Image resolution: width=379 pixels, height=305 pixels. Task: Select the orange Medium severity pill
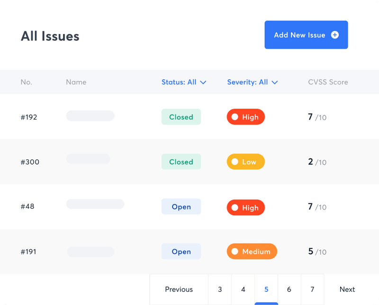click(252, 252)
